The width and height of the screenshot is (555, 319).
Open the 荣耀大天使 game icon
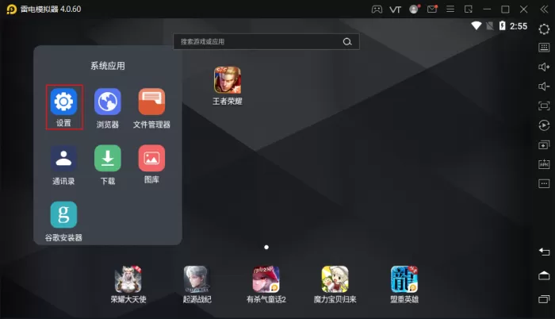(x=128, y=279)
